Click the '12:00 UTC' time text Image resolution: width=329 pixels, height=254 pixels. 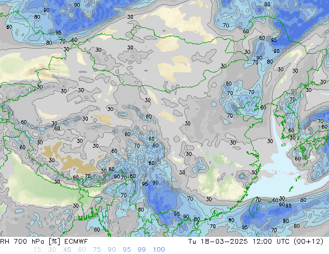coord(272,242)
